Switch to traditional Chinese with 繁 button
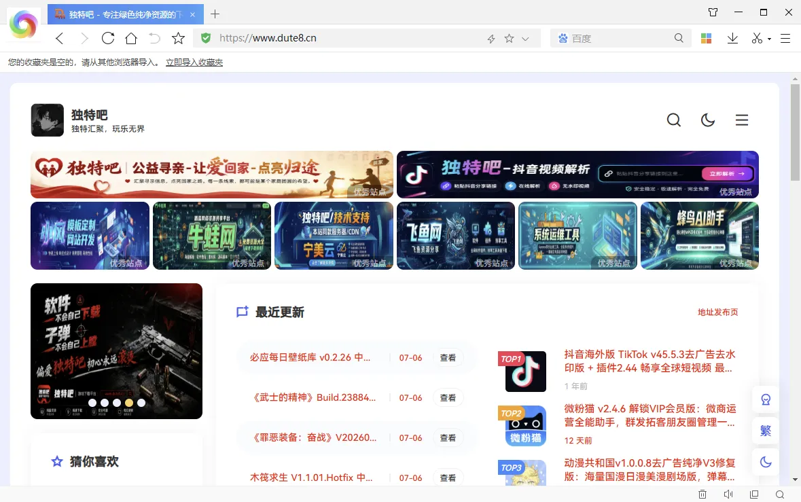Viewport: 801px width, 502px height. tap(765, 431)
